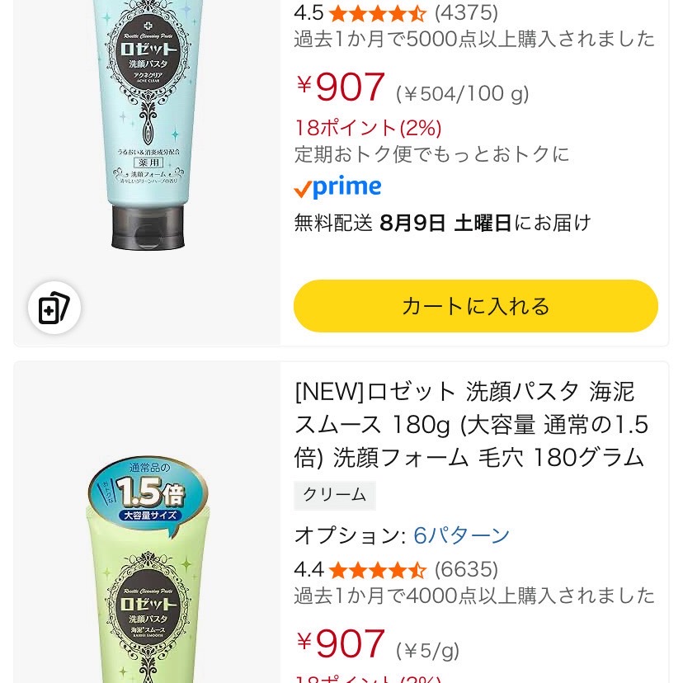
Task: Open the (6635) review count
Action: (x=467, y=569)
